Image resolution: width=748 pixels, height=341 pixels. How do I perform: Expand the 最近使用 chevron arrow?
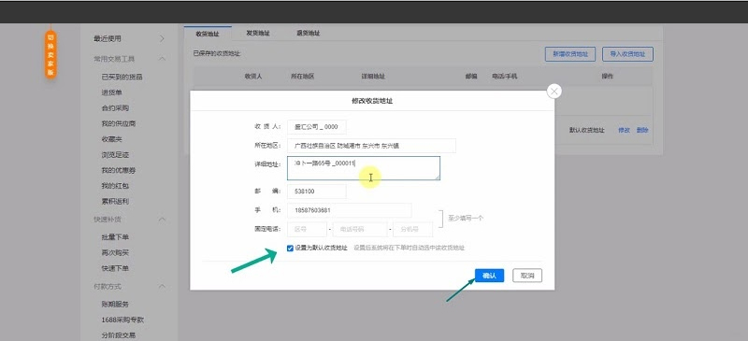click(x=162, y=38)
